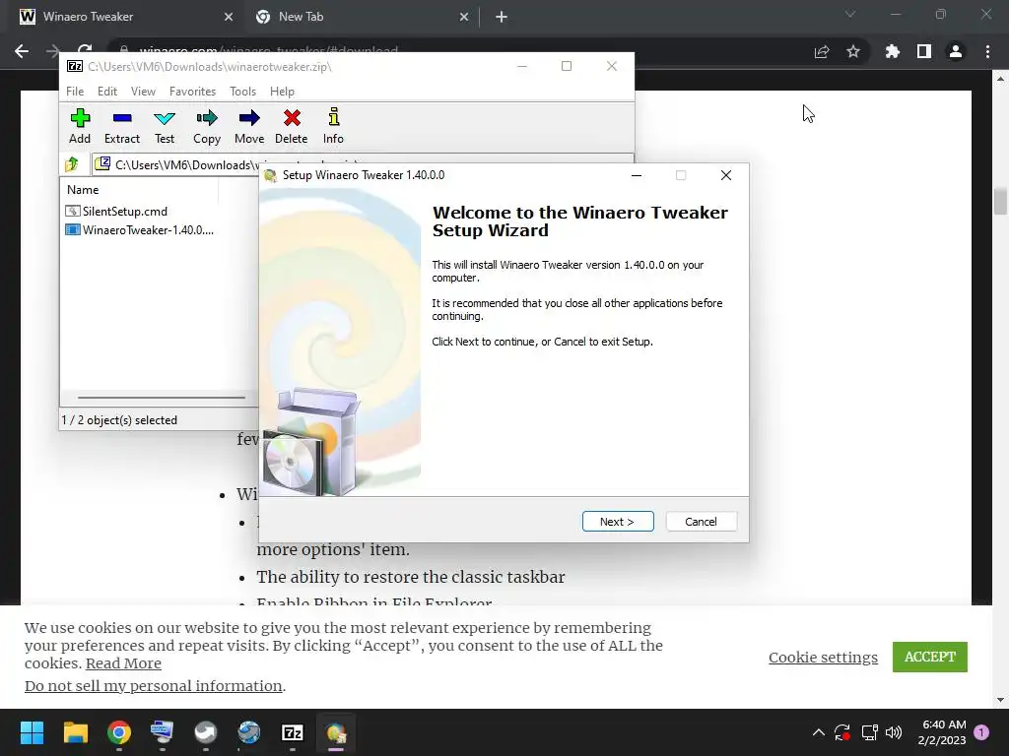Screen dimensions: 1009x756
Task: Minimize the Setup Winaero Tweaker dialog
Action: [x=637, y=175]
